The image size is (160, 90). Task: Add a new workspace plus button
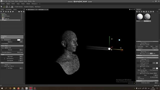pyautogui.click(x=40, y=4)
